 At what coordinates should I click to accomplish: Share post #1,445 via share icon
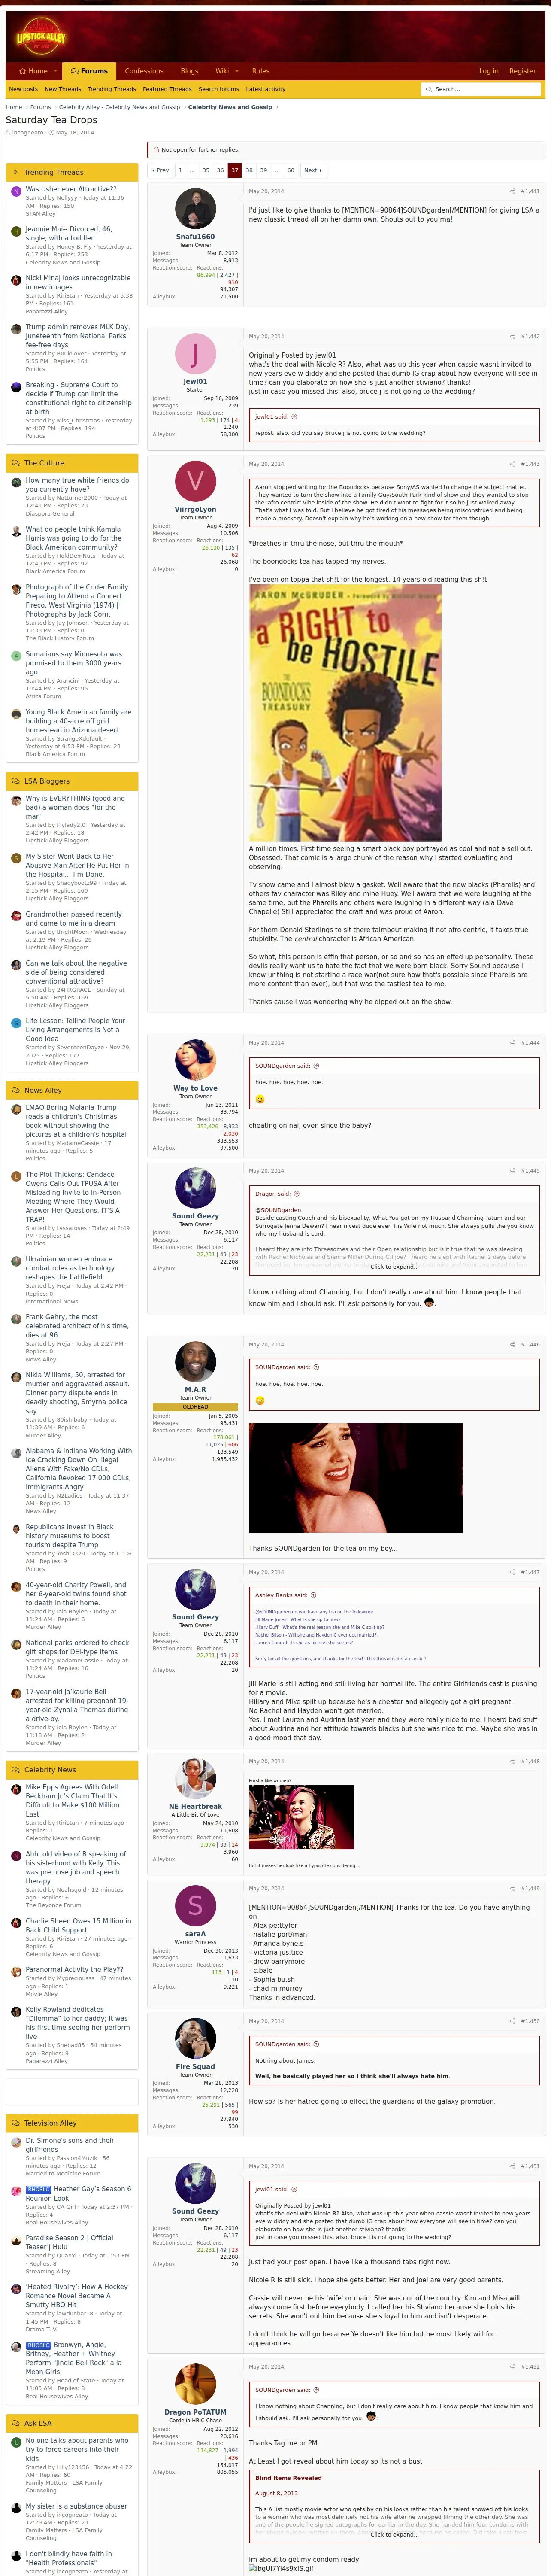tap(513, 1170)
